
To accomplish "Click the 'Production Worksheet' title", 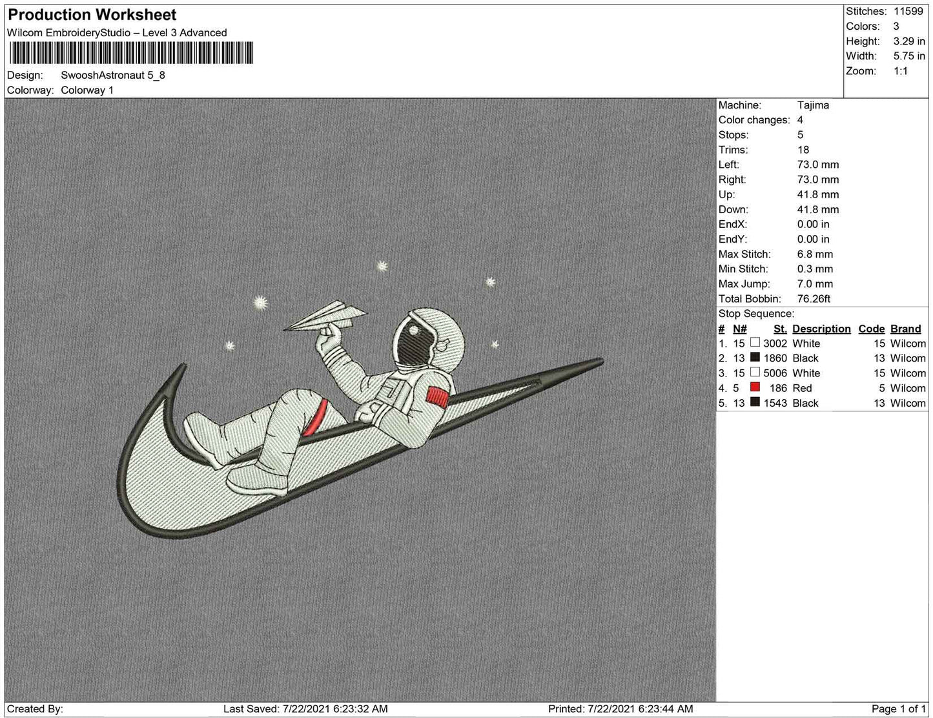I will point(92,15).
